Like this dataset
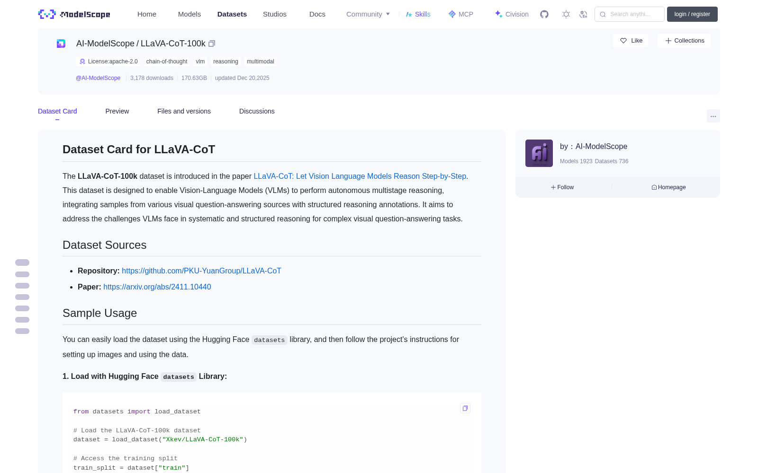 631,41
